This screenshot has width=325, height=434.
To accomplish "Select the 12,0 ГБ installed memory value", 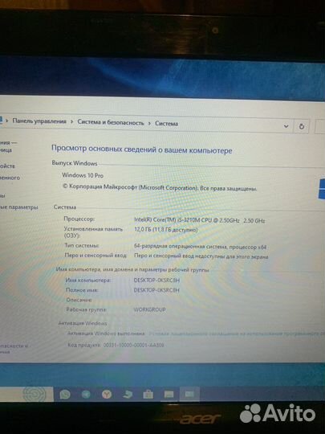I will 166,229.
